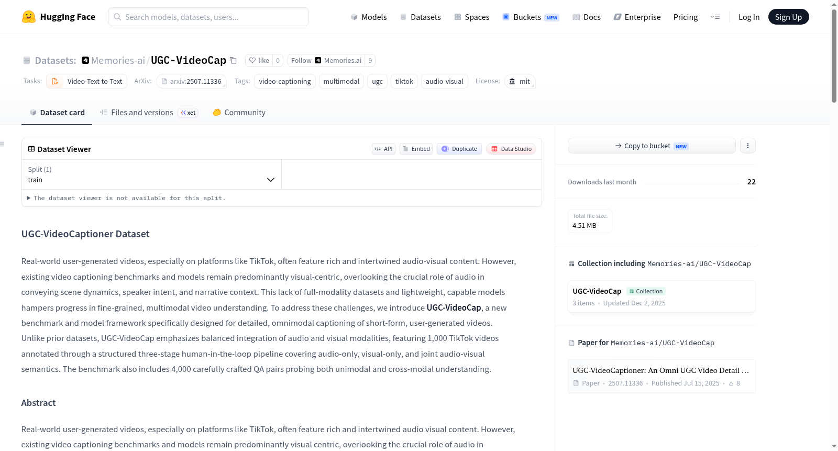The image size is (838, 451).
Task: Go to the Pricing page
Action: [x=686, y=17]
